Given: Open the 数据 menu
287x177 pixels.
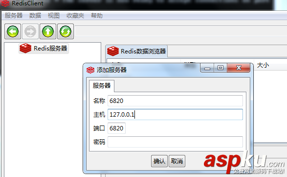Looking at the screenshot, I should pyautogui.click(x=35, y=16).
